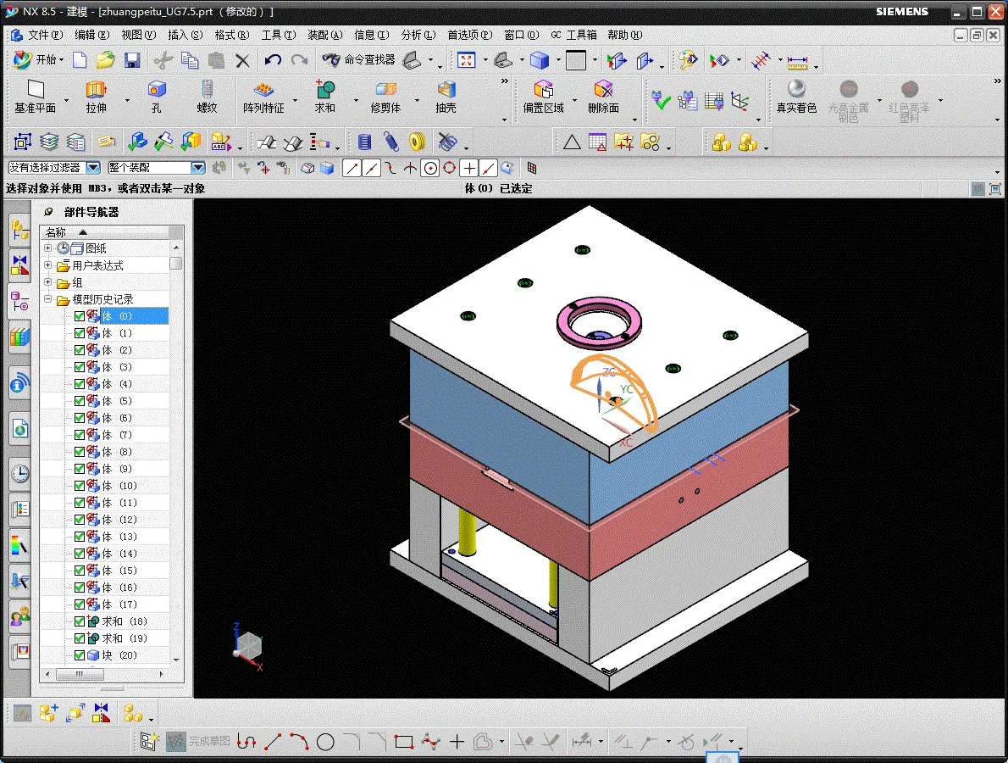The width and height of the screenshot is (1008, 763).
Task: Uncheck the 体 (12) feature checkbox
Action: 80,520
